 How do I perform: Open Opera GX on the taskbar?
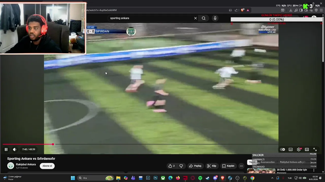point(193,178)
